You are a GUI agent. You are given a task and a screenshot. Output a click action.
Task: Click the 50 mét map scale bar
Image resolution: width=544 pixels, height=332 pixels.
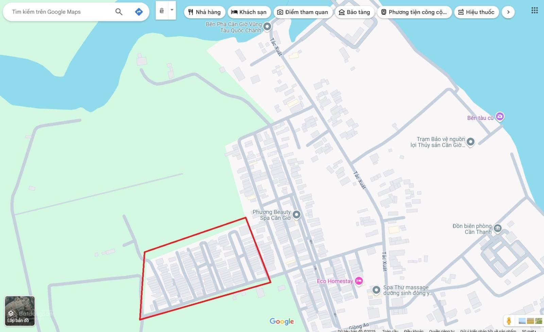pos(529,330)
